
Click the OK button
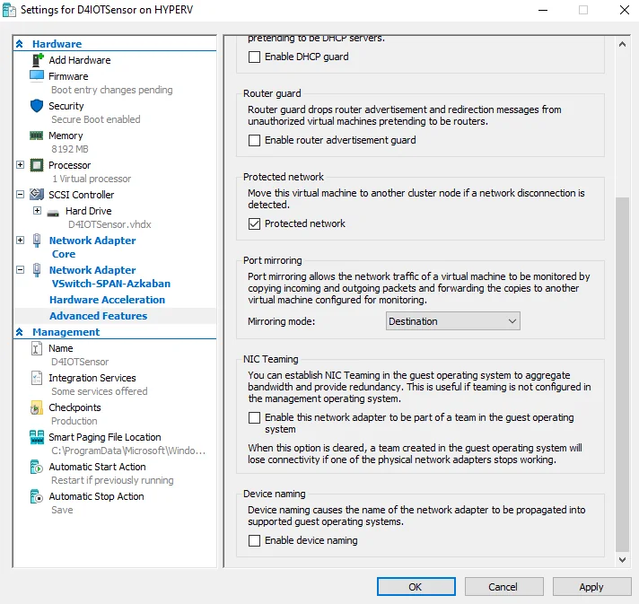click(x=416, y=586)
